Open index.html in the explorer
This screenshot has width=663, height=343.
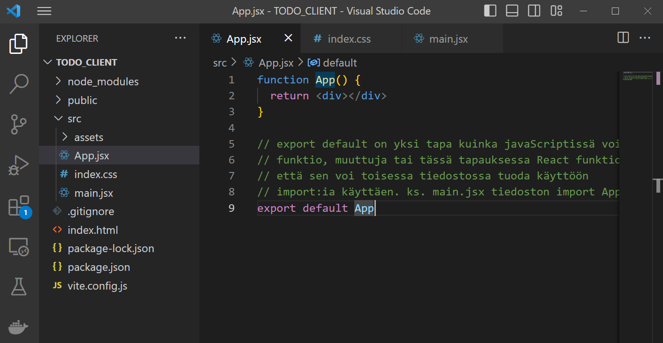119,230
